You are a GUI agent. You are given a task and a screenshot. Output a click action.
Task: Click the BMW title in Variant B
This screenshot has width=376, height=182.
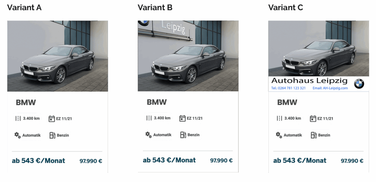[156, 102]
